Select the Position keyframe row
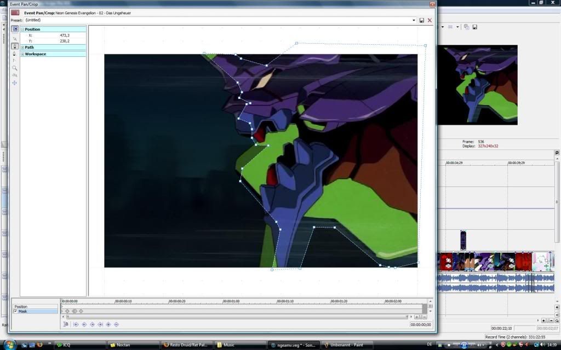Viewport: 561px width, 350px height. (x=35, y=306)
